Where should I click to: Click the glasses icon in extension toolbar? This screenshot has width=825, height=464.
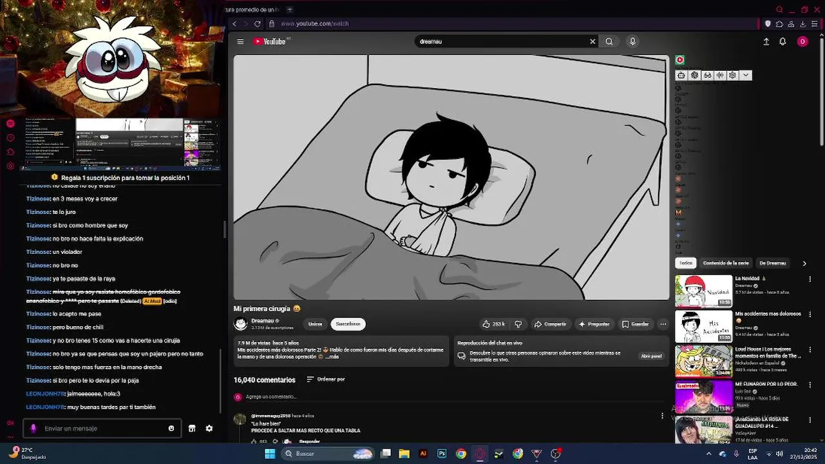point(707,75)
